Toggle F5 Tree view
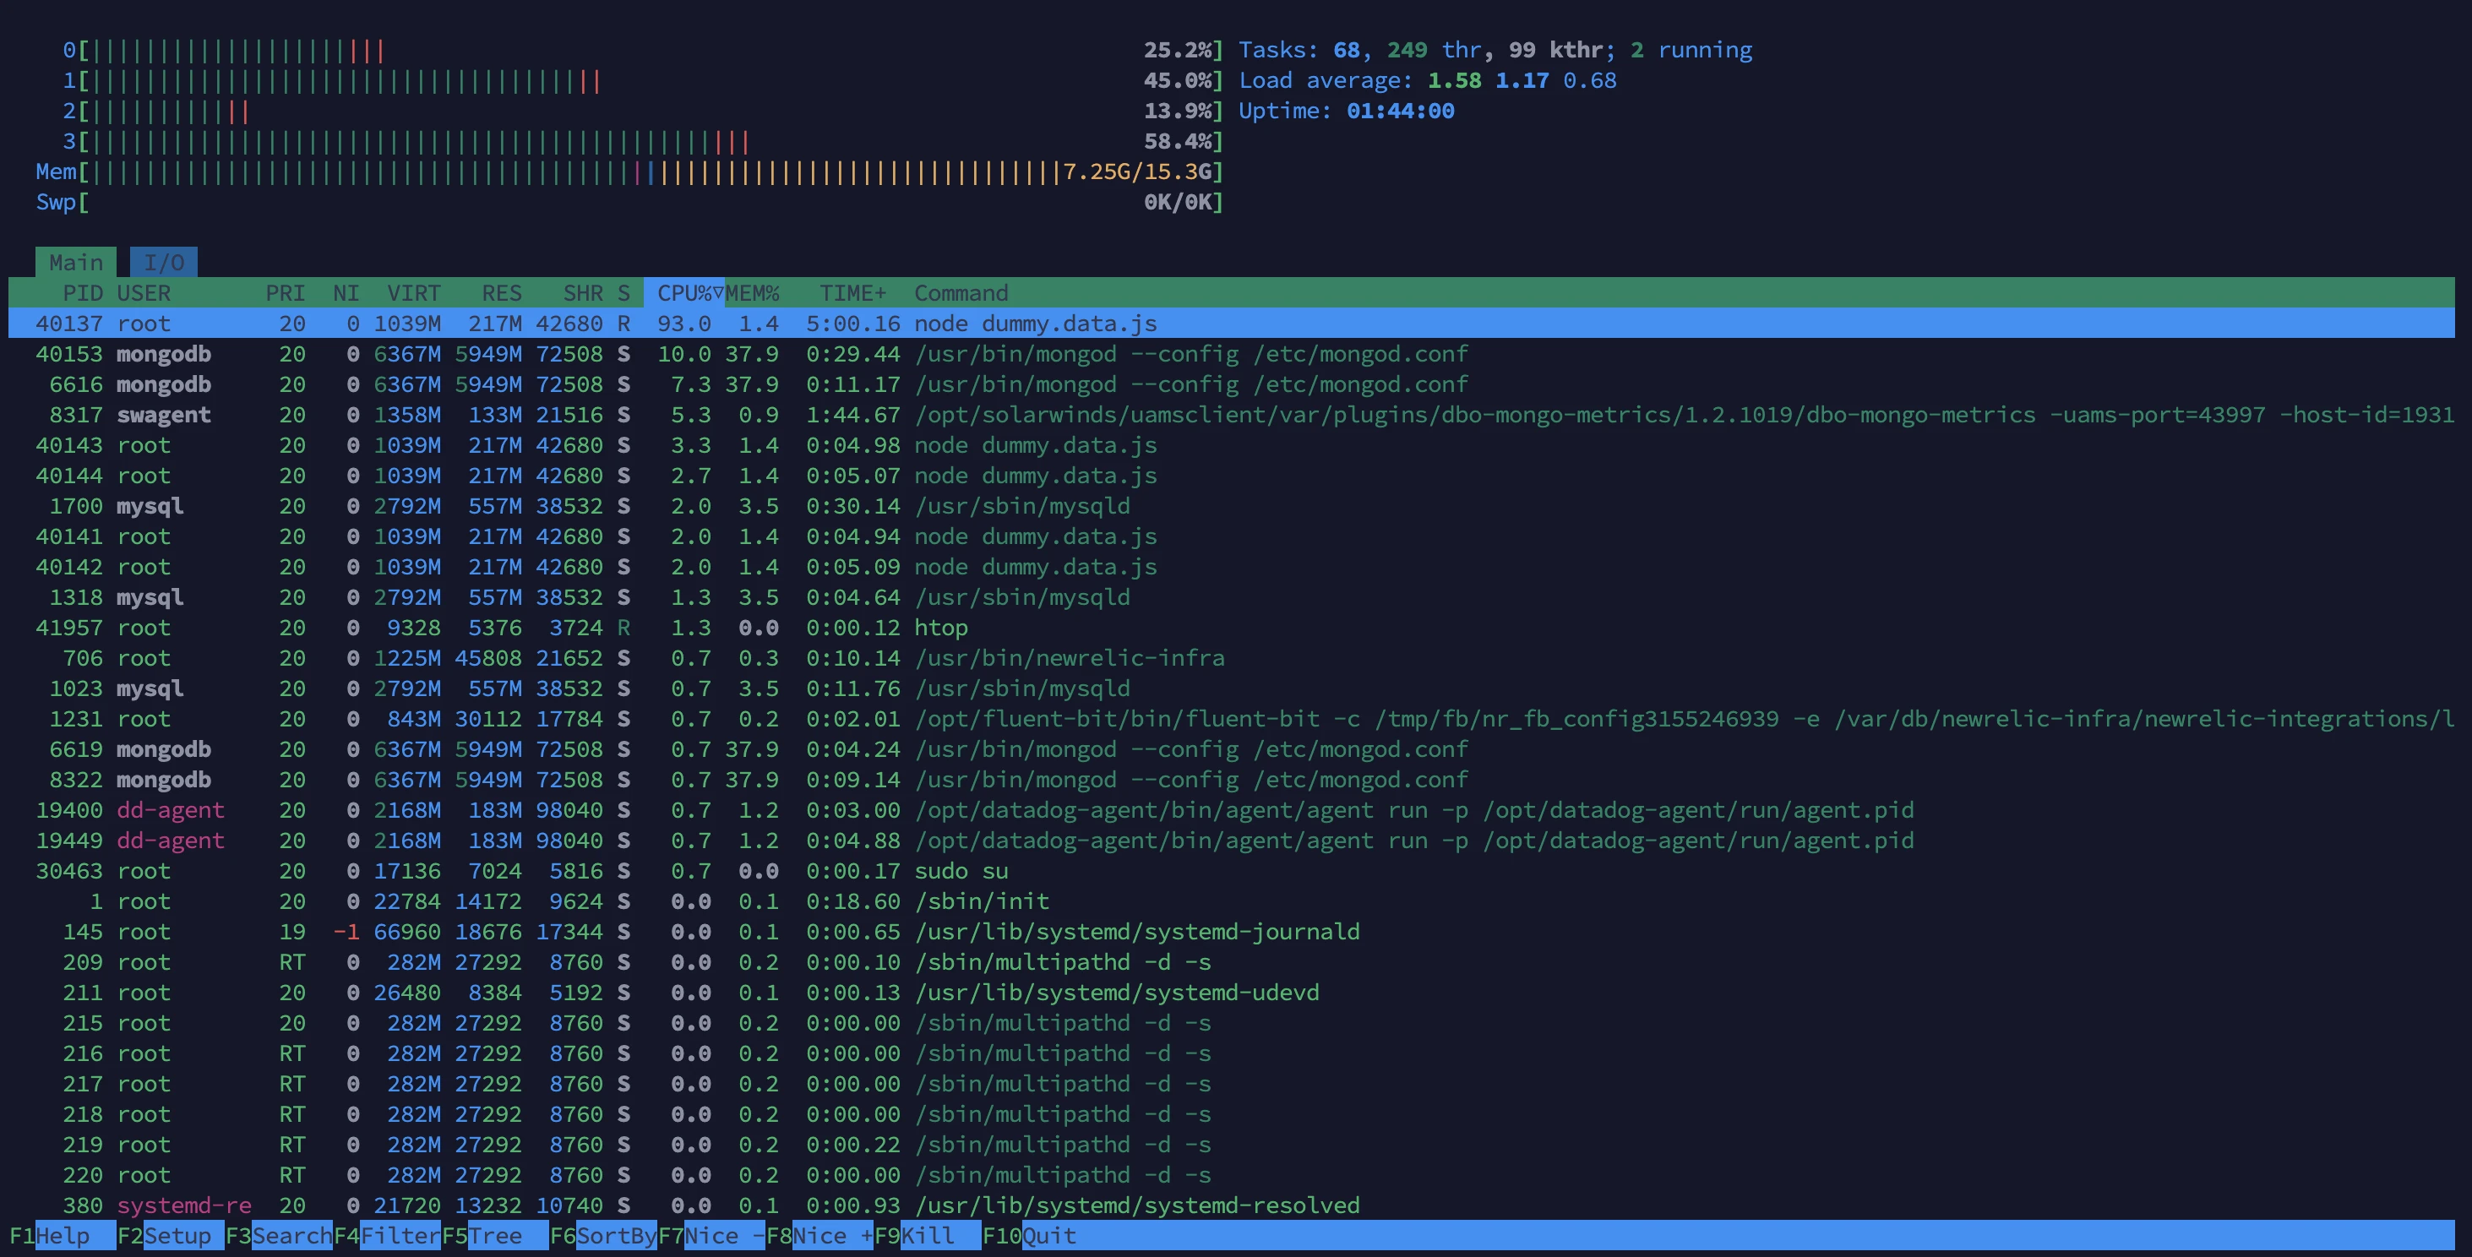2472x1257 pixels. point(495,1235)
